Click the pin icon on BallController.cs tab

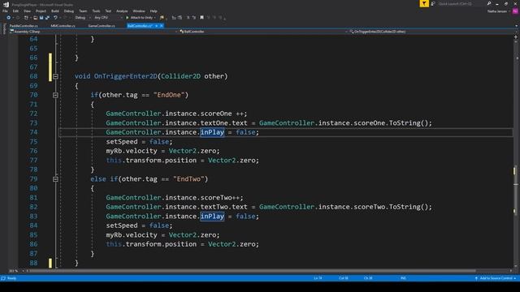coord(156,26)
